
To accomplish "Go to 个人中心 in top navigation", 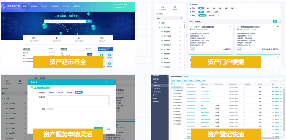I will click(x=45, y=6).
